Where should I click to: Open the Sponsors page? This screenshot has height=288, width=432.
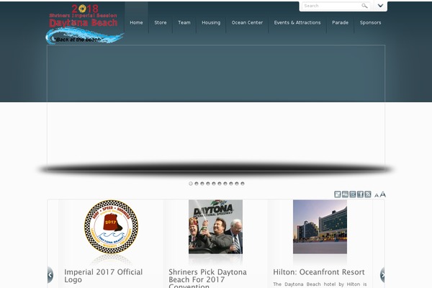click(x=370, y=22)
